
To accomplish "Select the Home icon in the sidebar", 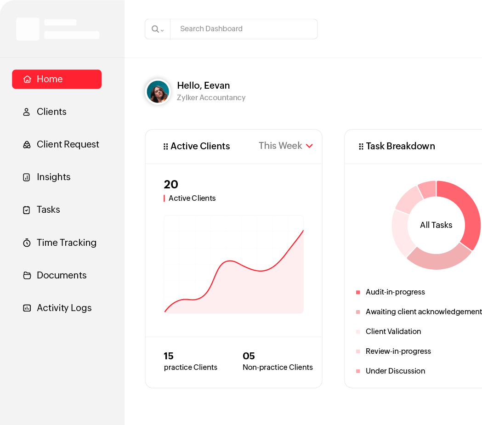I will tap(27, 79).
